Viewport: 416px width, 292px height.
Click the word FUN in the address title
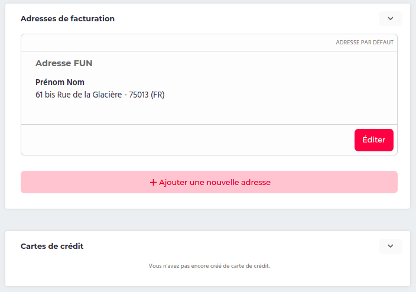point(83,63)
